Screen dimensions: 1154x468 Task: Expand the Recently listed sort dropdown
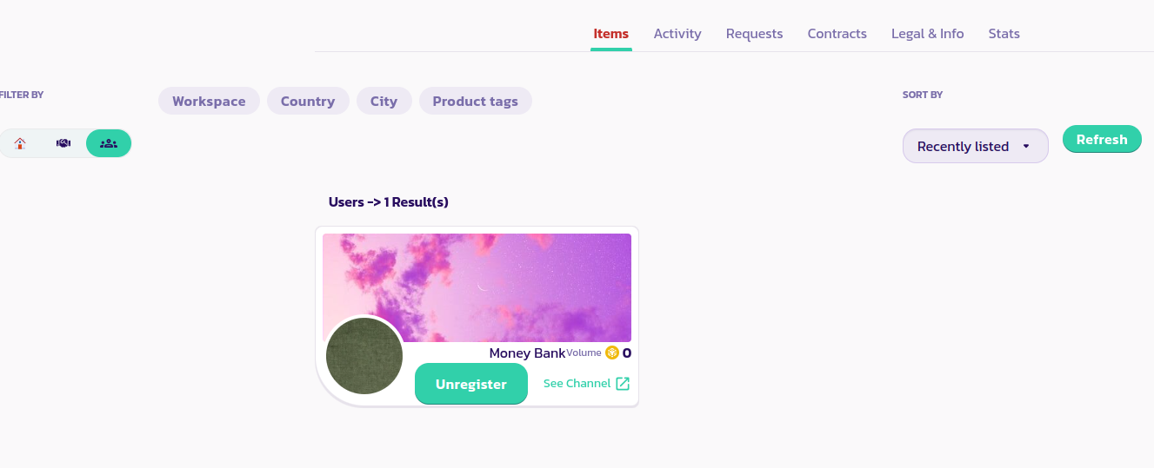tap(975, 146)
